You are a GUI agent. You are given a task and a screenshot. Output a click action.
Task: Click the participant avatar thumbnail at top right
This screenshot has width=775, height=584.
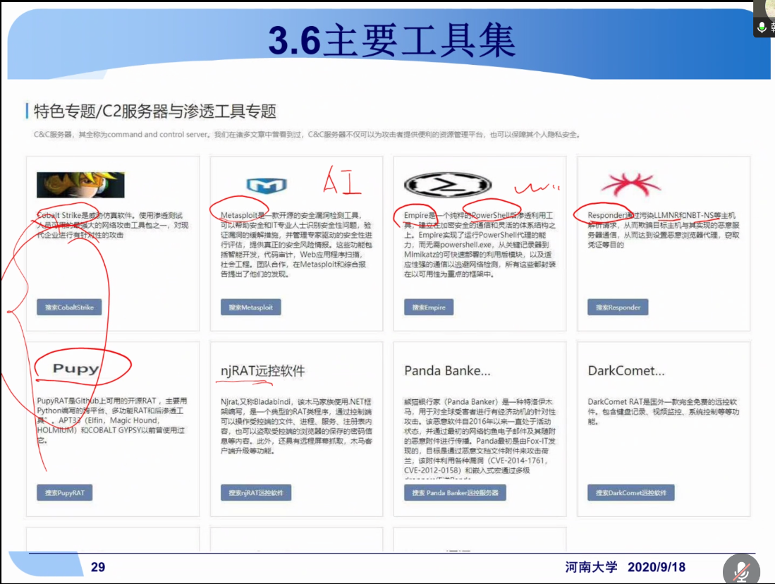click(764, 8)
